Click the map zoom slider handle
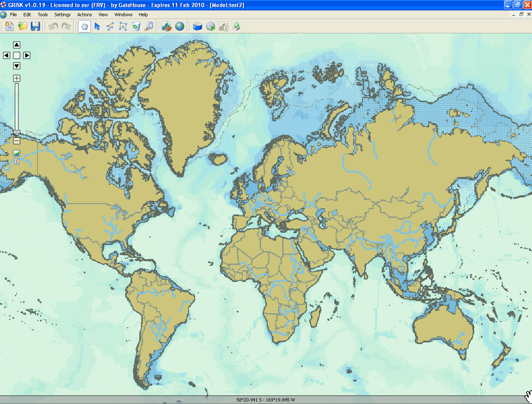532x404 pixels. [17, 133]
